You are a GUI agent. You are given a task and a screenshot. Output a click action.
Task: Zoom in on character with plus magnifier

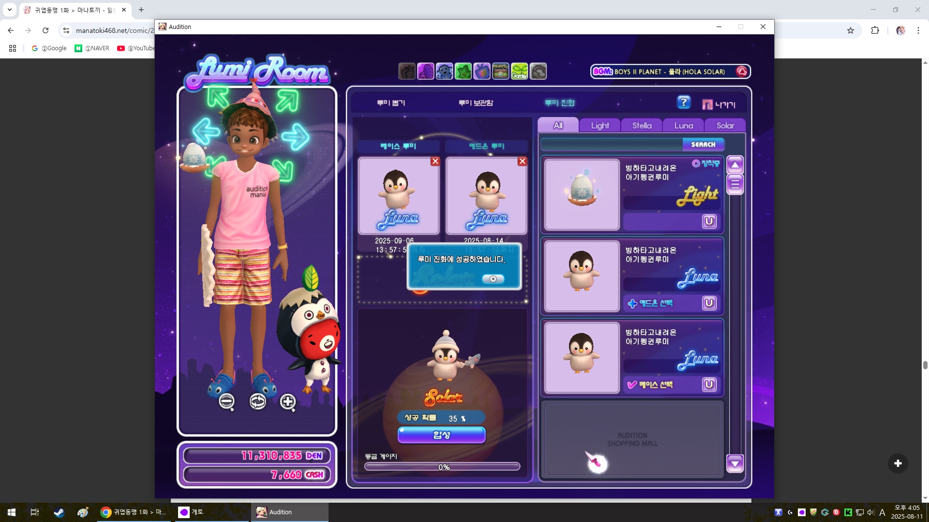(x=287, y=402)
